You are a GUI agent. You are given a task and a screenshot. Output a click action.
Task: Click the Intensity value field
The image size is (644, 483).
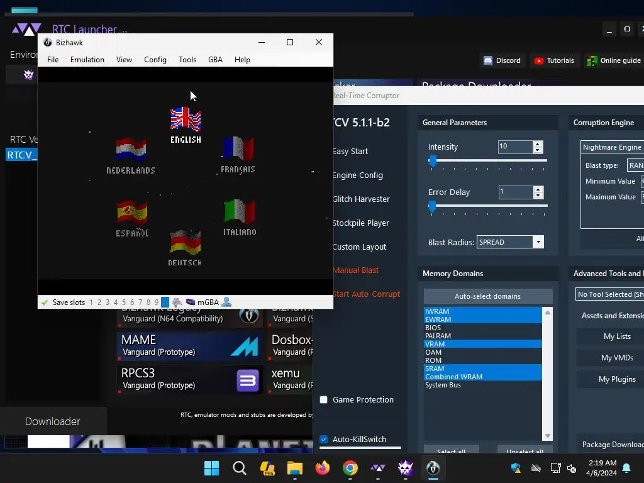click(x=516, y=147)
